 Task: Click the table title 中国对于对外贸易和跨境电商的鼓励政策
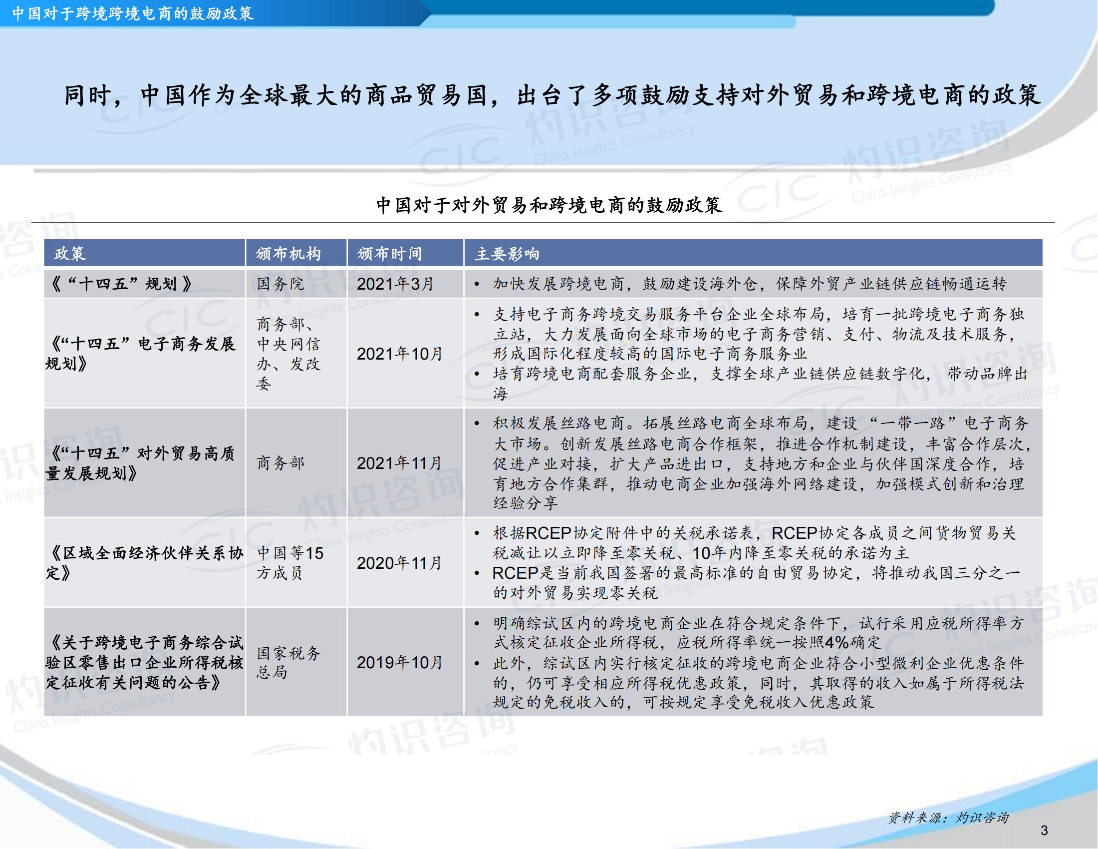[549, 205]
